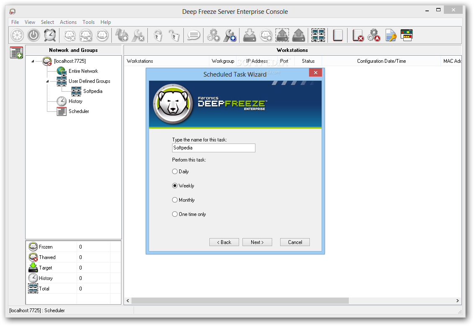Click Next in the Scheduled Task Wizard
Viewport: 474px width, 326px height.
(x=257, y=242)
